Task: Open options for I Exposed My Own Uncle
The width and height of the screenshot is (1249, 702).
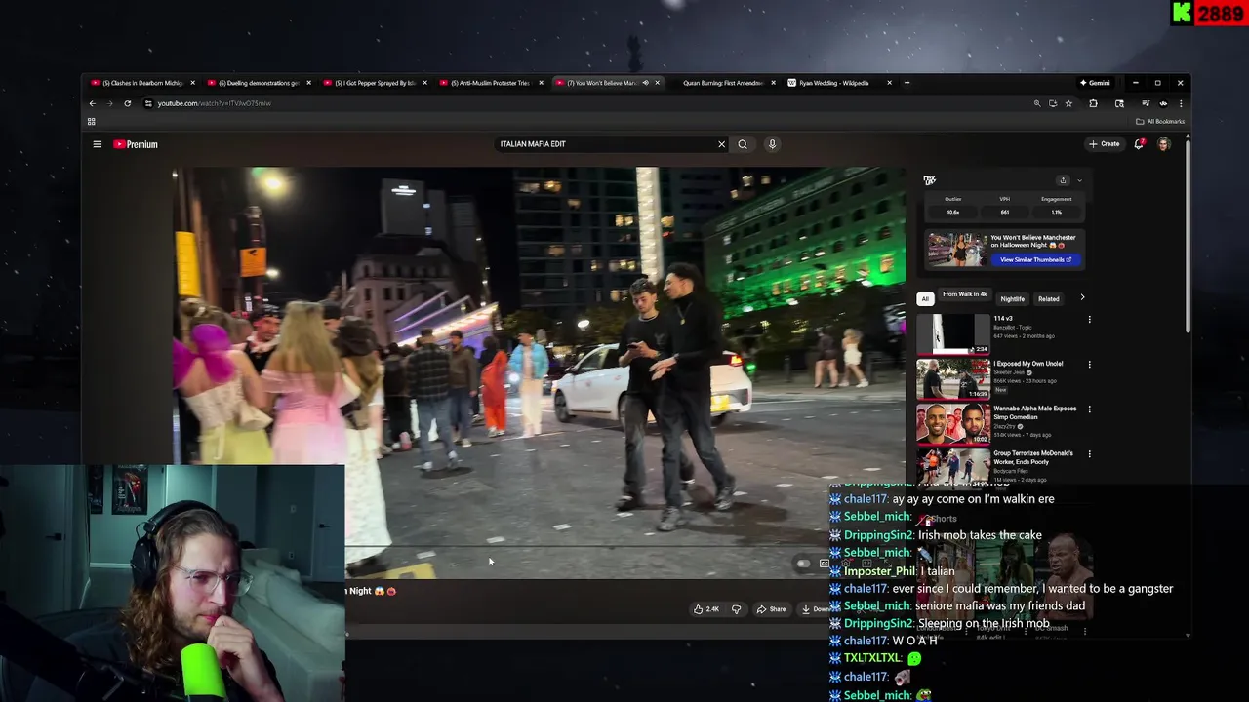Action: point(1090,365)
